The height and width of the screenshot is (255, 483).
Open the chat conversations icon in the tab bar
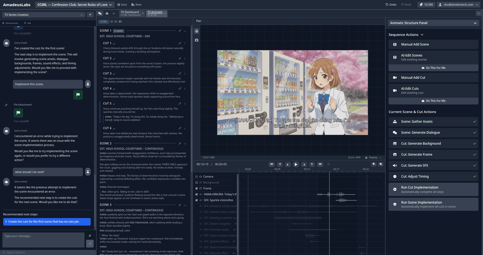100,13
